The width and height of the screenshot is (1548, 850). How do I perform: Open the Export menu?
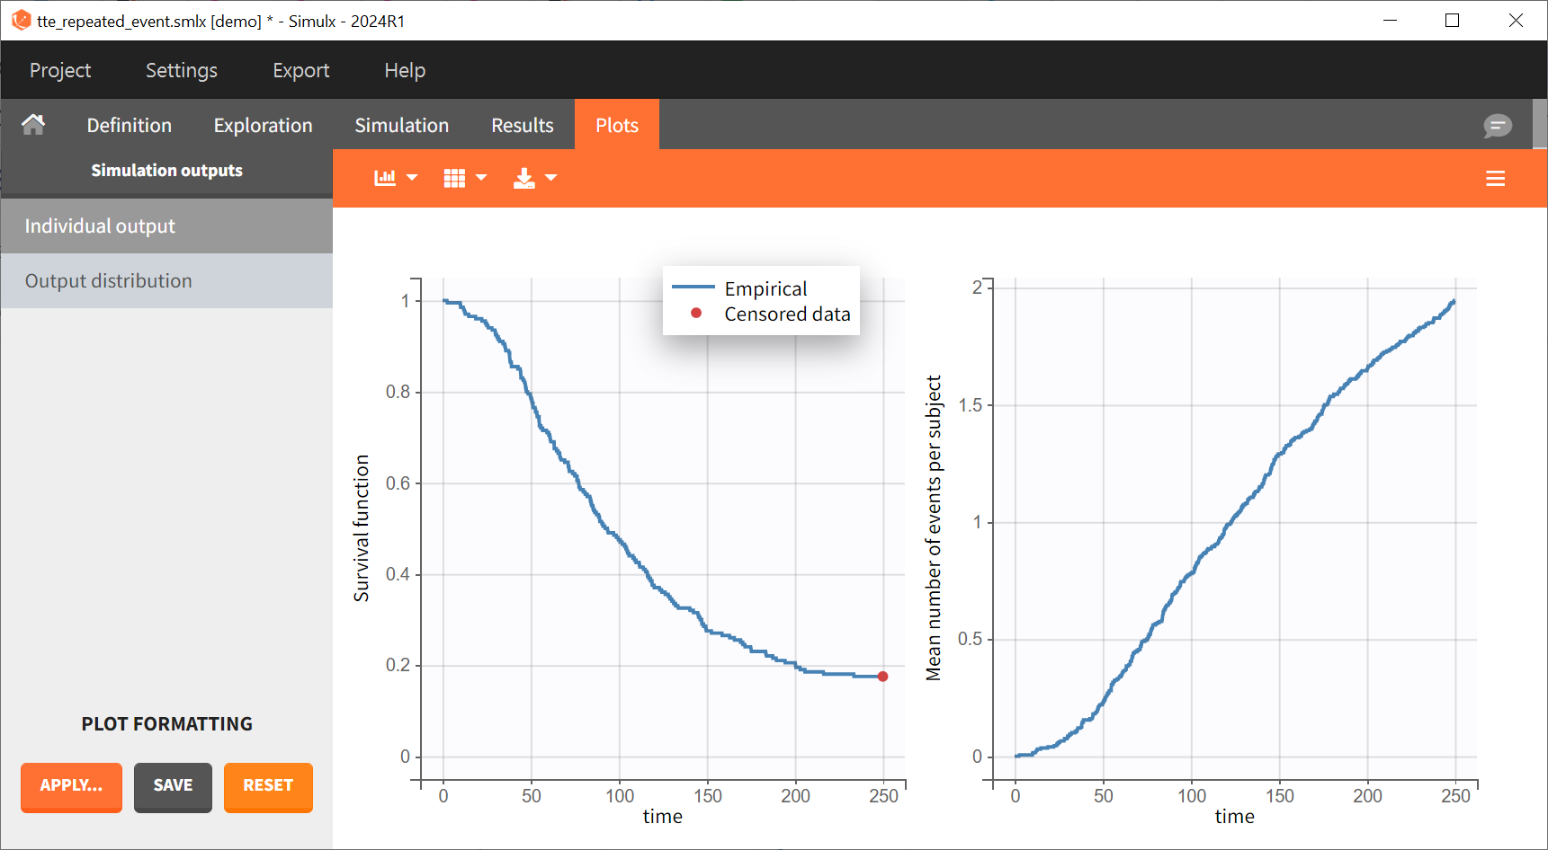point(300,70)
